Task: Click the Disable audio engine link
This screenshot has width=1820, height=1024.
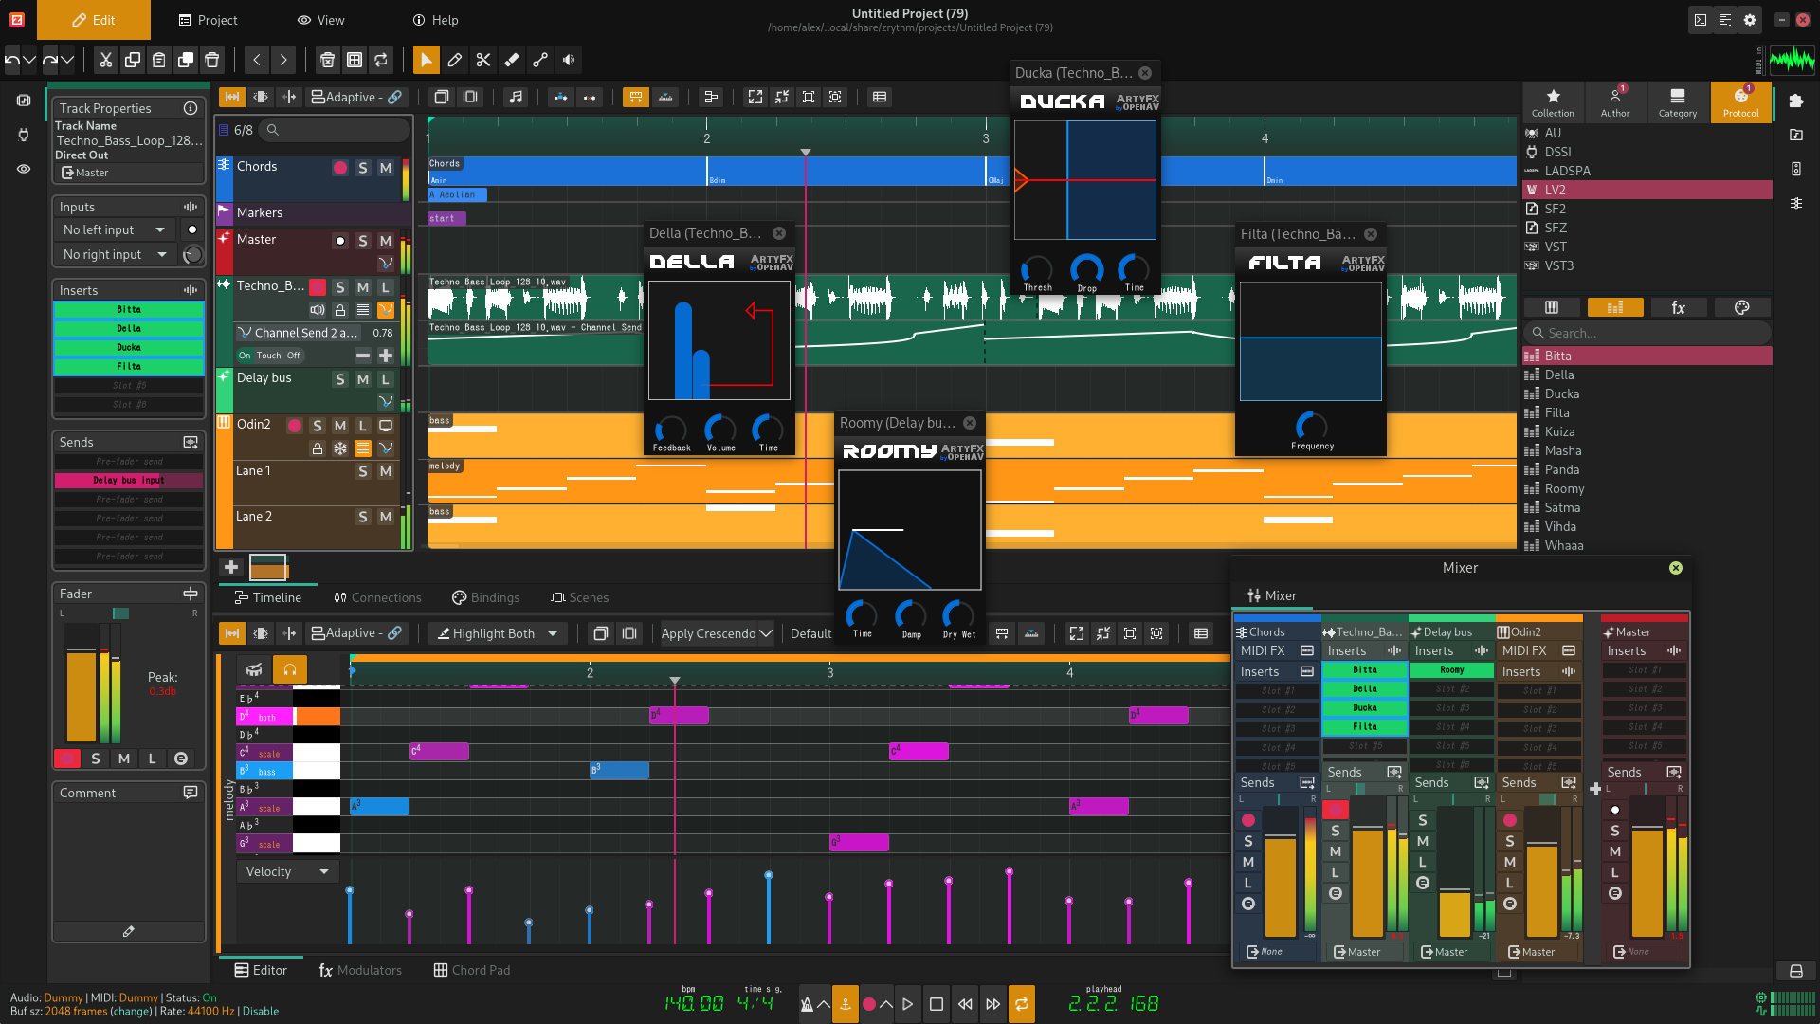Action: click(x=261, y=1012)
